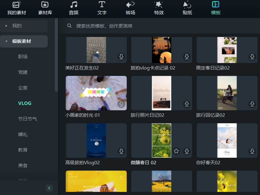This screenshot has width=260, height=195.
Task: Browse 婚礼 wedding templates
Action: coord(23,134)
